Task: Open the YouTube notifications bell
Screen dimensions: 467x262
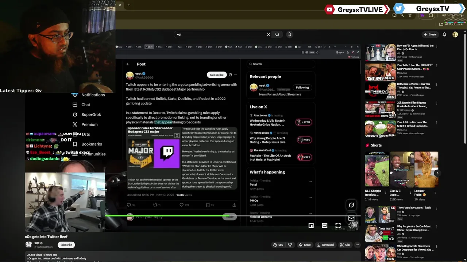Action: click(x=444, y=35)
